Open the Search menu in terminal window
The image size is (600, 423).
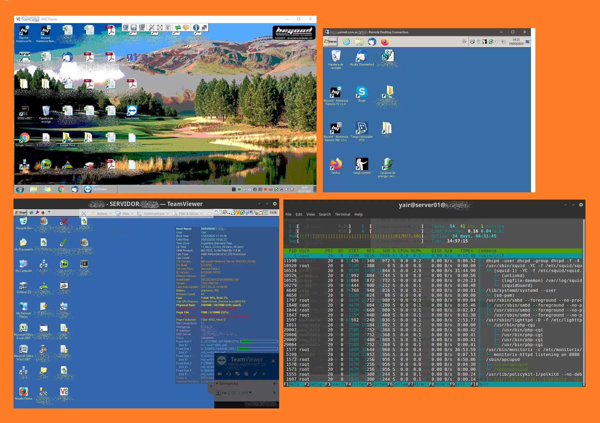pos(325,214)
